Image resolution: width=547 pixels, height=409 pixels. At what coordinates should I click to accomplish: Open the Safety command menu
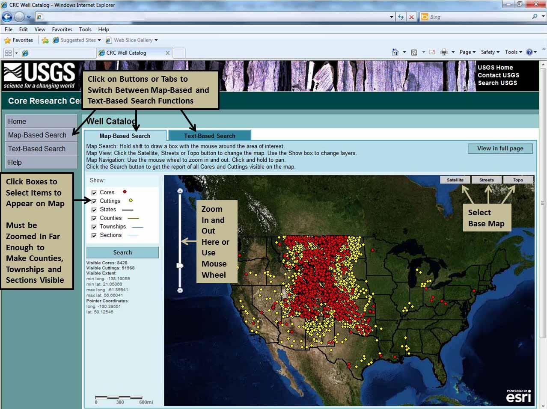click(x=490, y=52)
